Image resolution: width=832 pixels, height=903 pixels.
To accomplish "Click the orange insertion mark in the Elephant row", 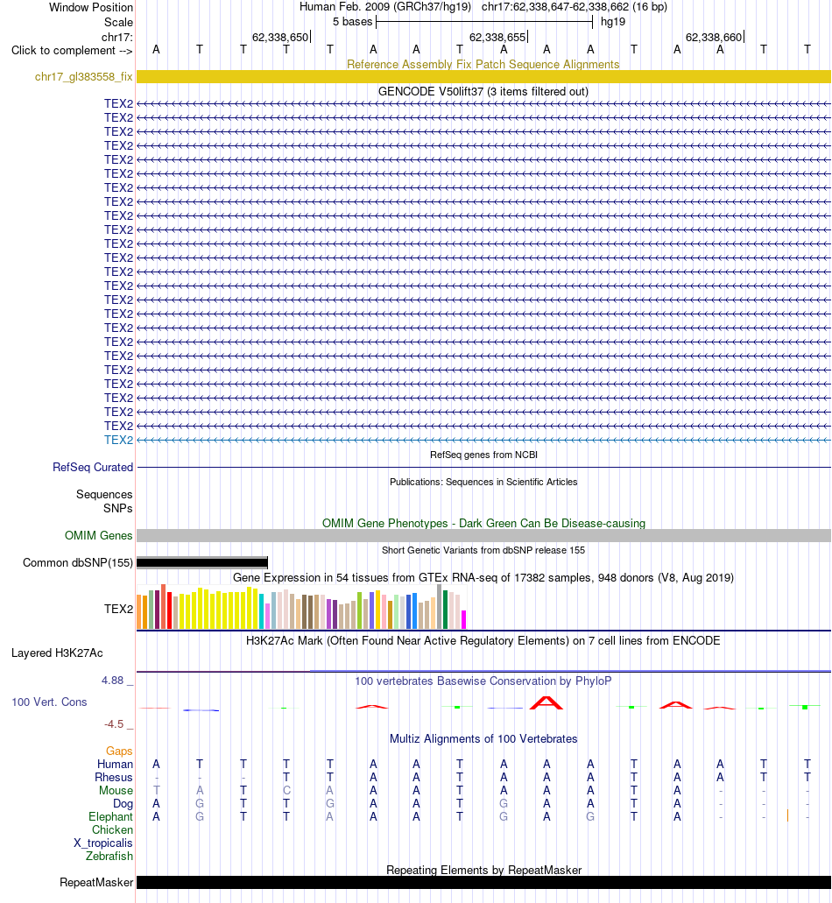I will (787, 816).
